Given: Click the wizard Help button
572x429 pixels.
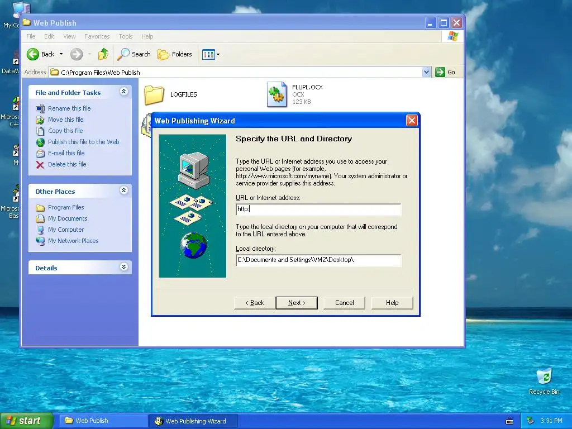Looking at the screenshot, I should pos(392,303).
